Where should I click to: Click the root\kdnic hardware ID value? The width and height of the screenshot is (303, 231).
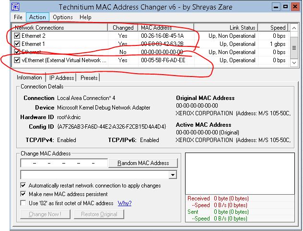(69, 117)
